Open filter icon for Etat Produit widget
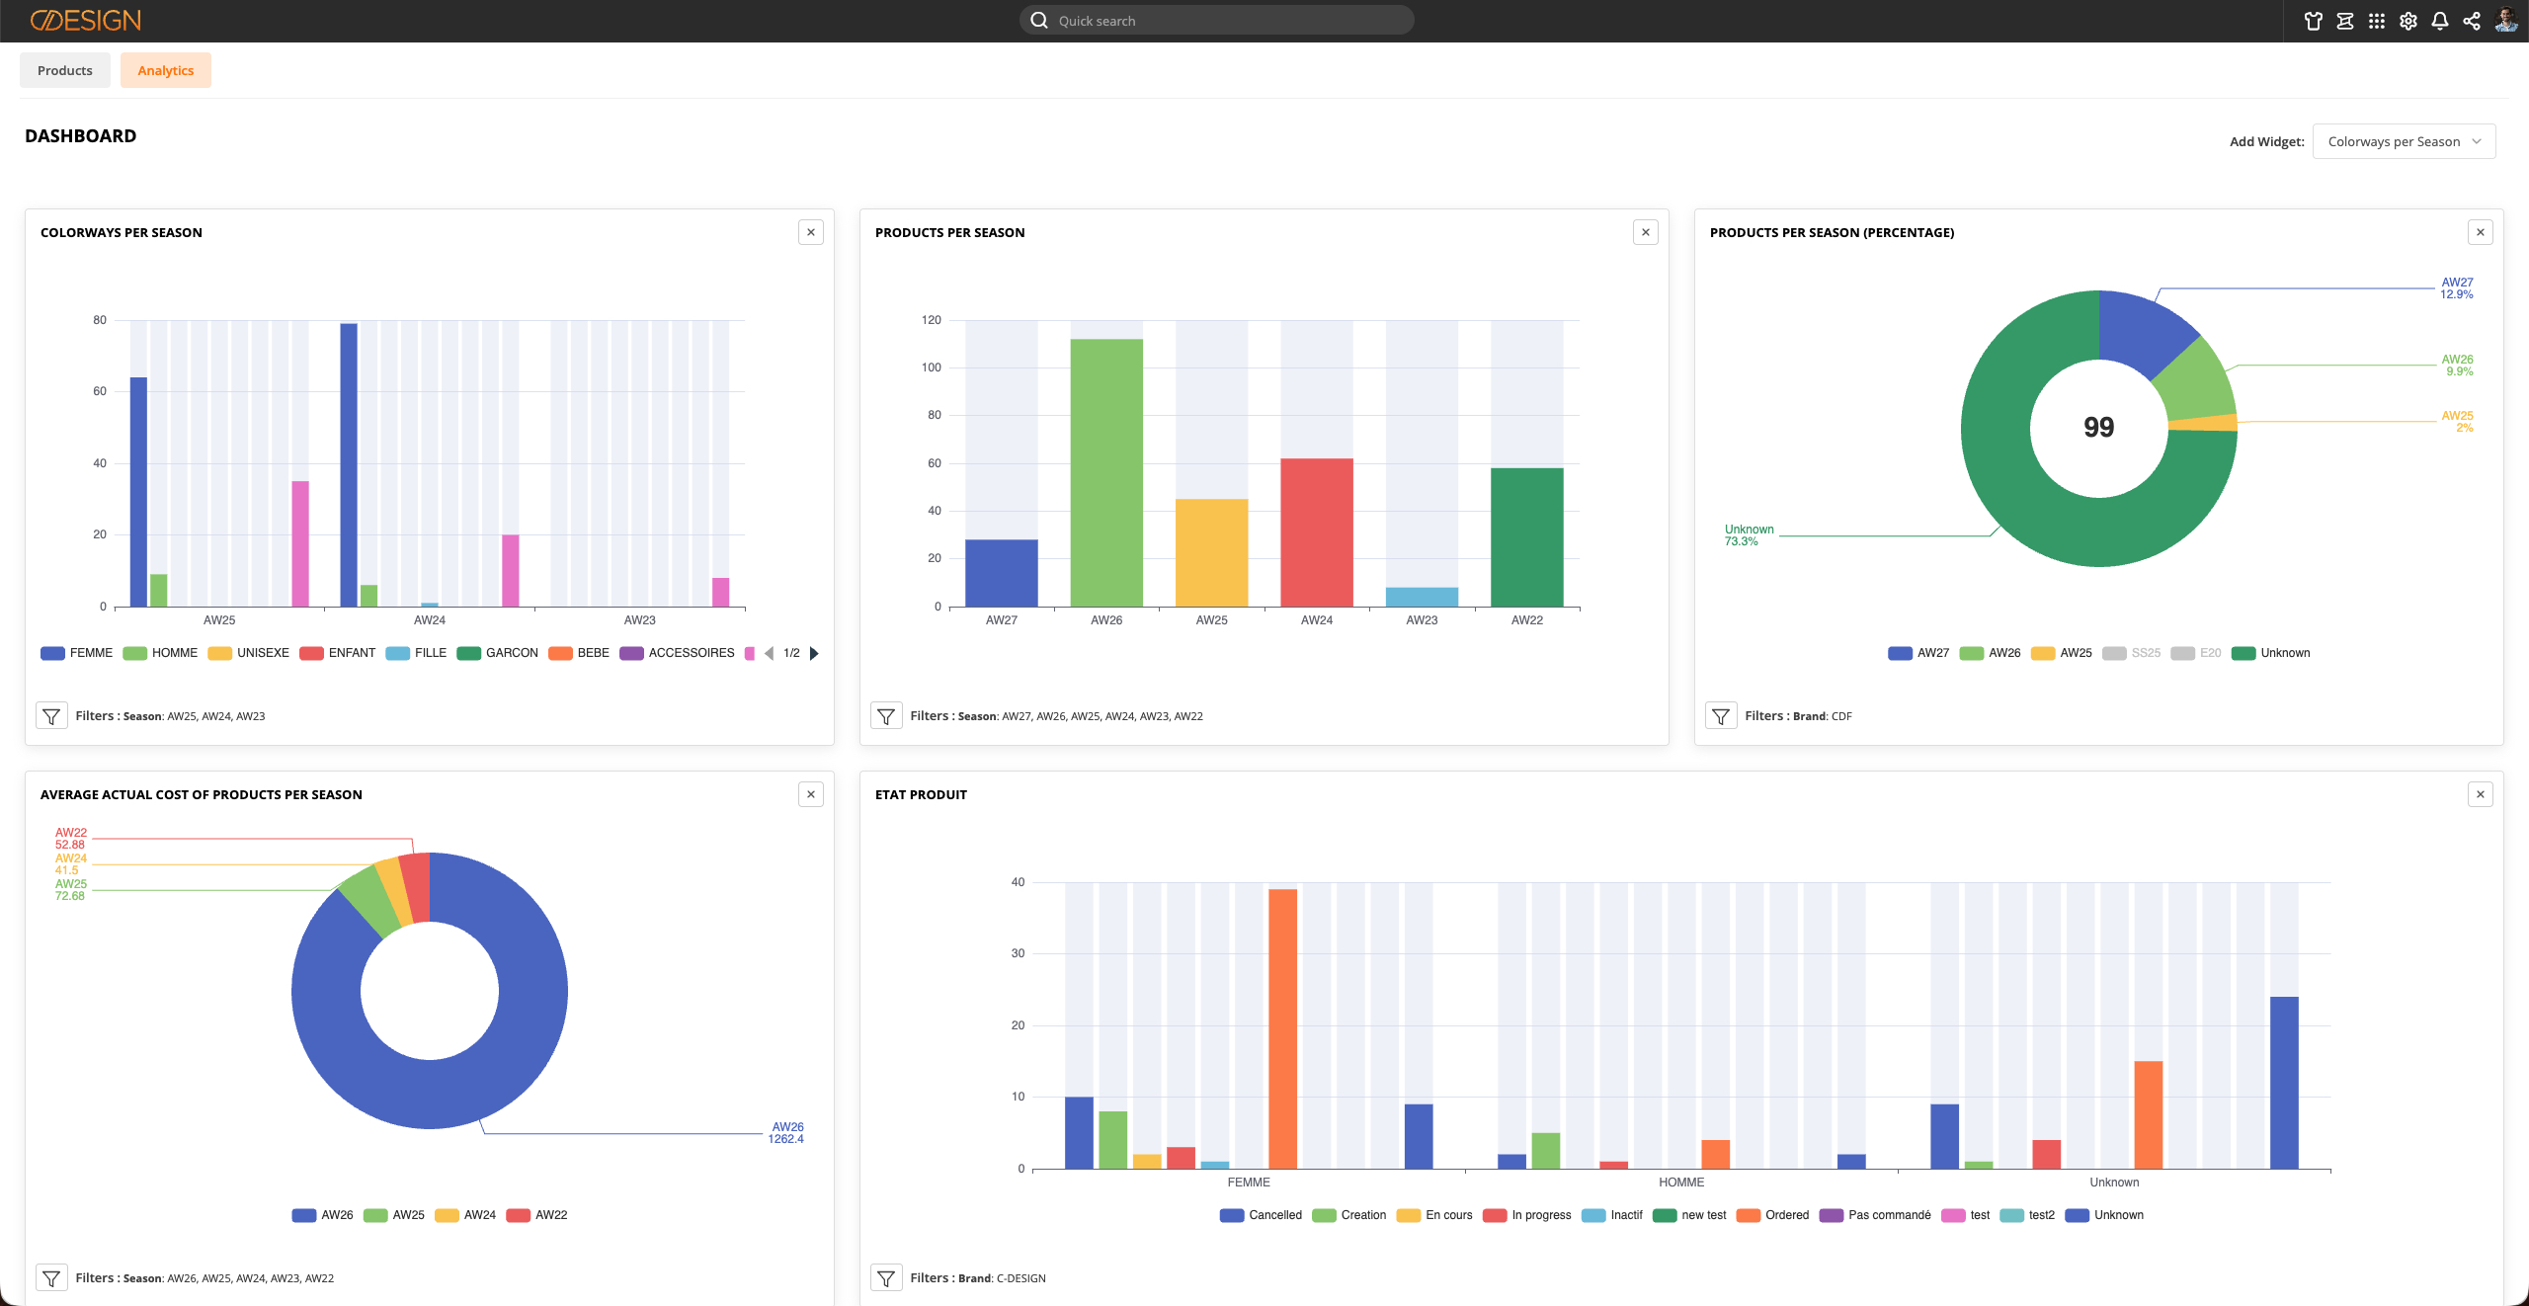Image resolution: width=2529 pixels, height=1306 pixels. pyautogui.click(x=886, y=1278)
